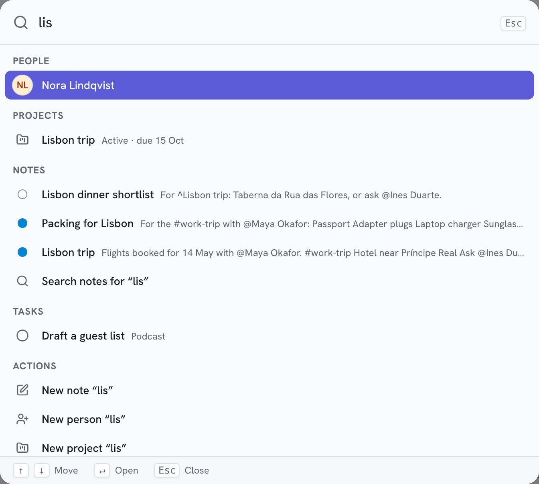The image size is (539, 484).
Task: Click the down arrow key hint
Action: tap(42, 470)
